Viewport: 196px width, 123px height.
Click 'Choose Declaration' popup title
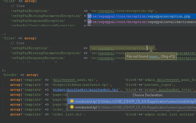click(147, 95)
